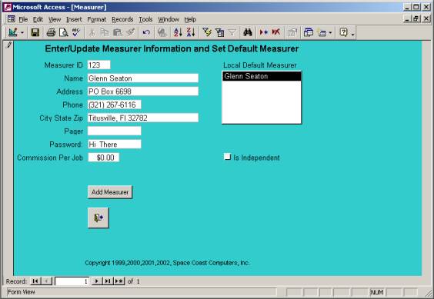
Task: Click the Add Measurer button
Action: point(110,192)
